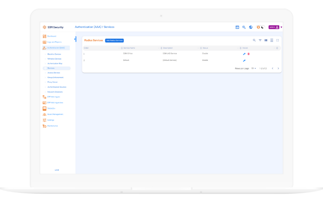Click the Service Name column header
323x203 pixels.
[x=130, y=48]
